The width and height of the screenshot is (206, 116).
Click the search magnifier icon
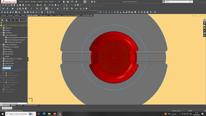[190, 2]
